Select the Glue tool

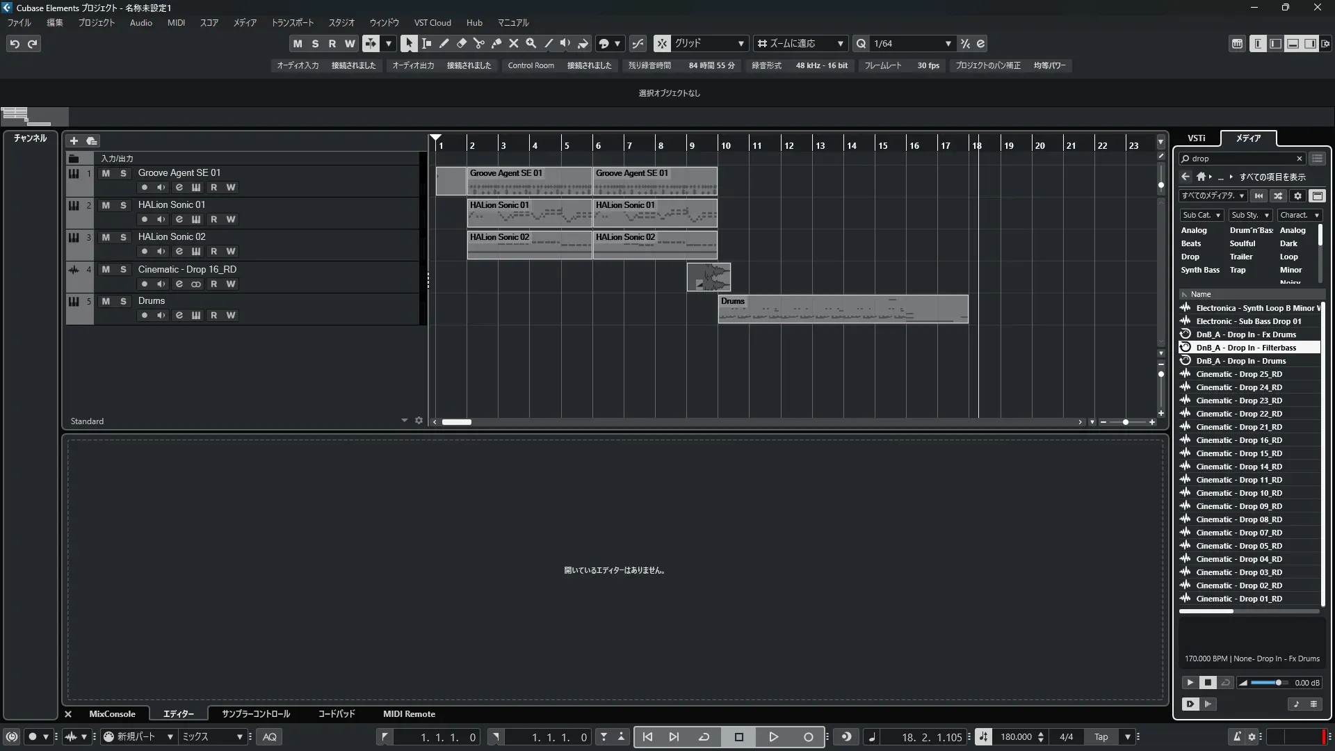click(496, 43)
